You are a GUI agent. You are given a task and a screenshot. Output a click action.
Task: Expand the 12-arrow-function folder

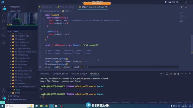click(22, 58)
